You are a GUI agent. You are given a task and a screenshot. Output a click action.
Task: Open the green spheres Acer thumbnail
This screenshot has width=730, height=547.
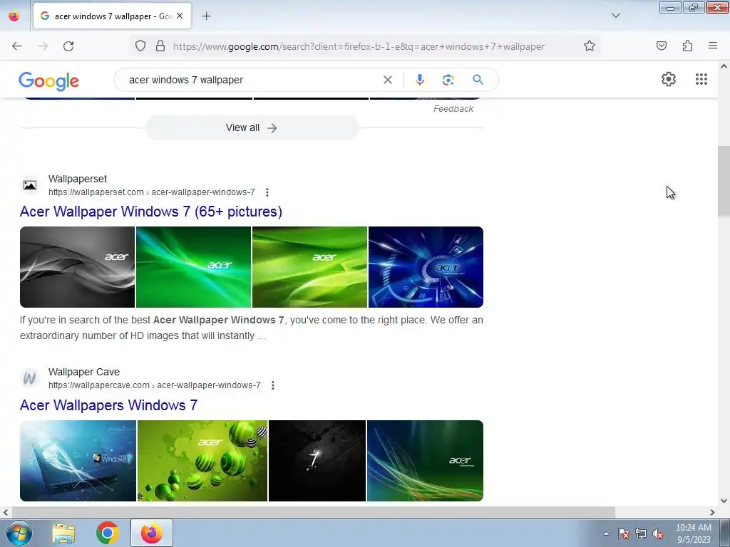[x=202, y=461]
